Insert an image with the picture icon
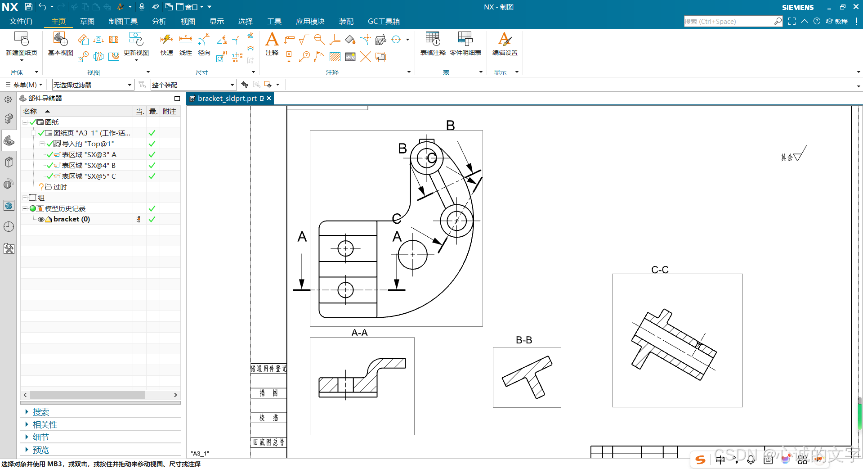 (x=350, y=57)
